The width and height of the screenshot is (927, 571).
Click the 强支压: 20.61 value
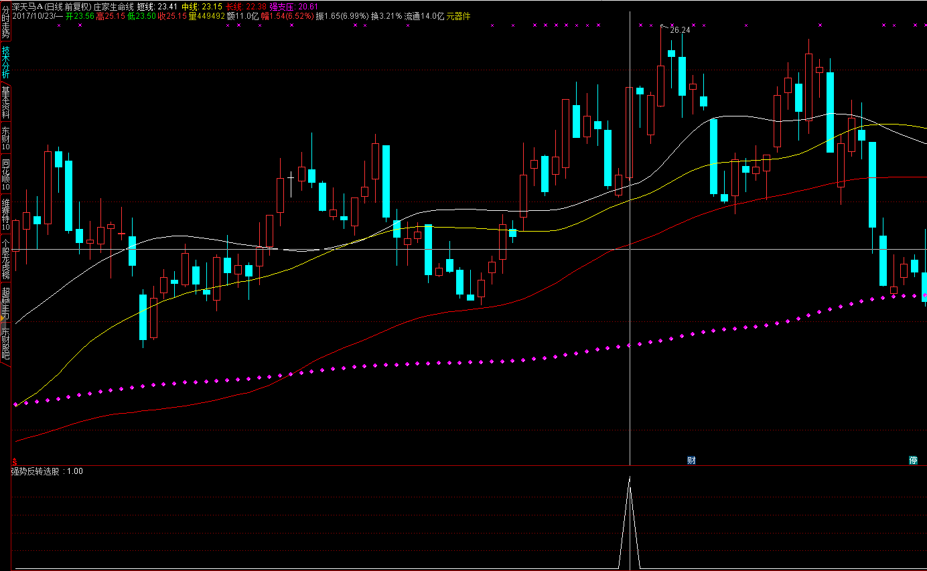(x=294, y=6)
